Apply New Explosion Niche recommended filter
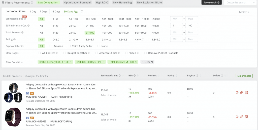Screen dimensions: 258x130 click(149, 3)
